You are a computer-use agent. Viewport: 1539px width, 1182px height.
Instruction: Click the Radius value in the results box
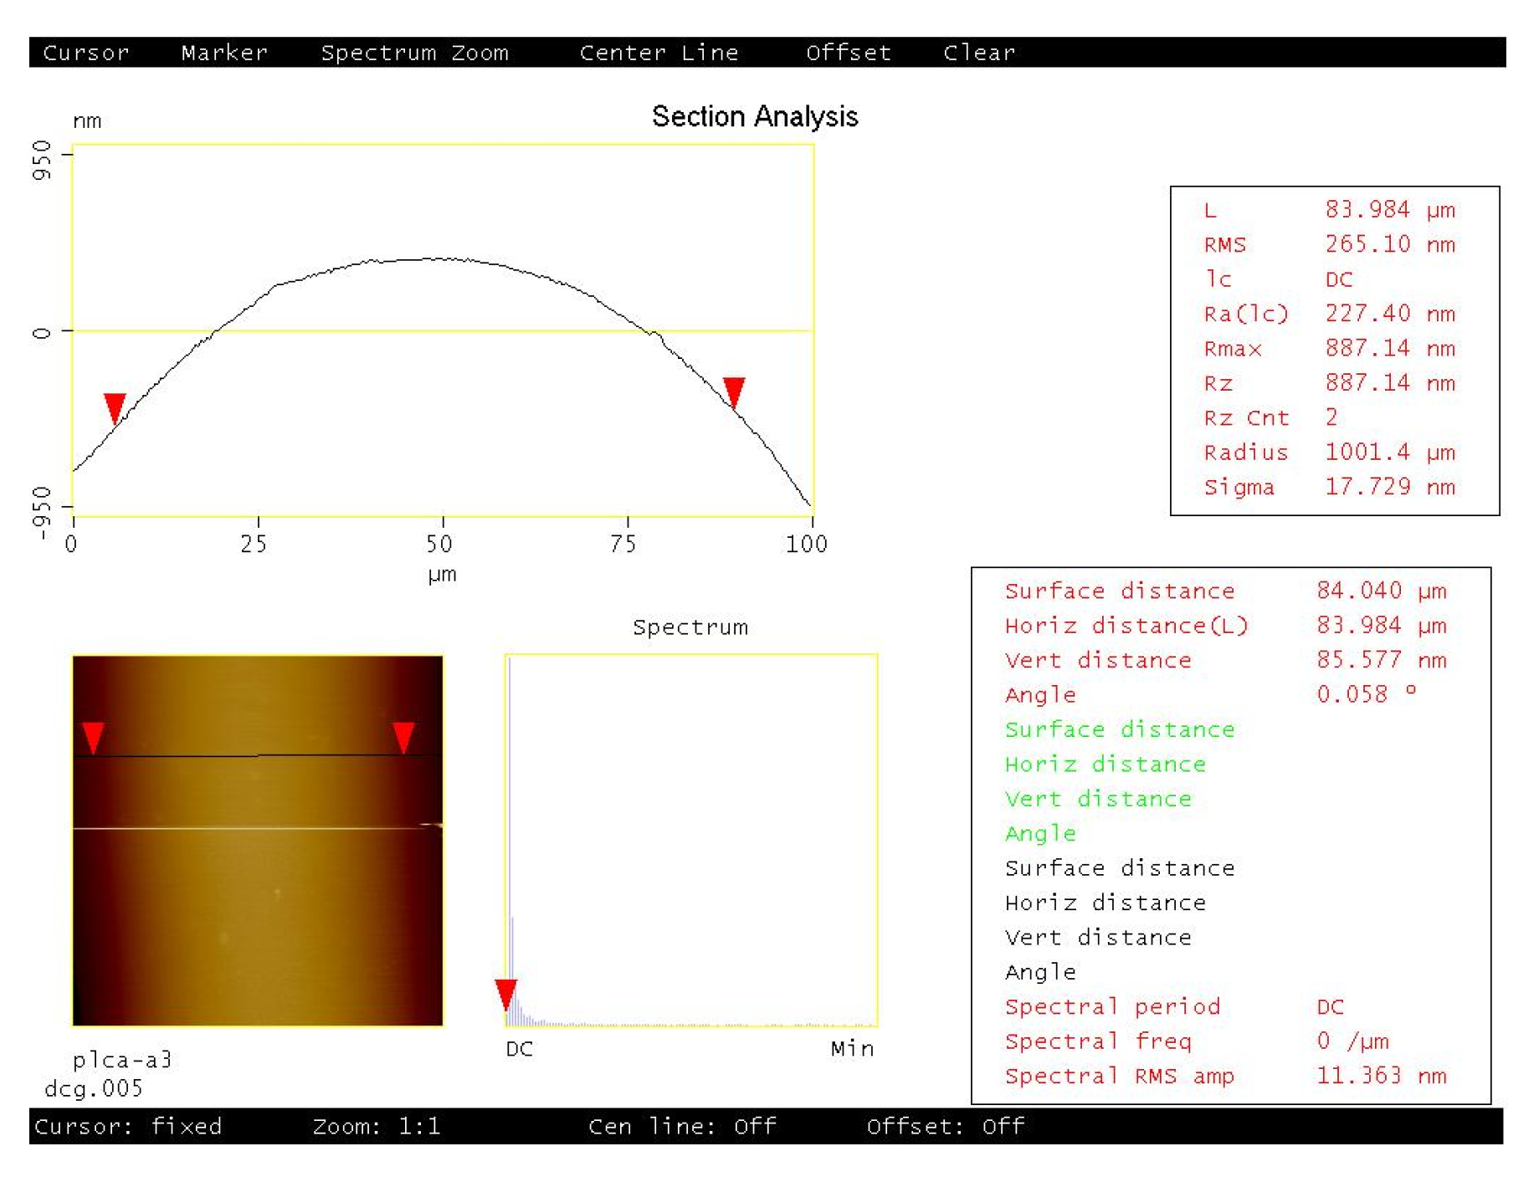click(x=1389, y=453)
